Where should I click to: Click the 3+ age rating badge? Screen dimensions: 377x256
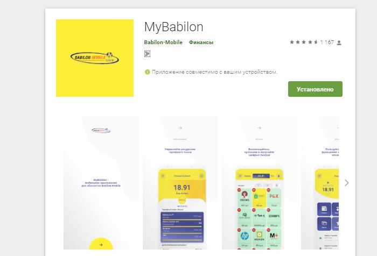[x=147, y=54]
